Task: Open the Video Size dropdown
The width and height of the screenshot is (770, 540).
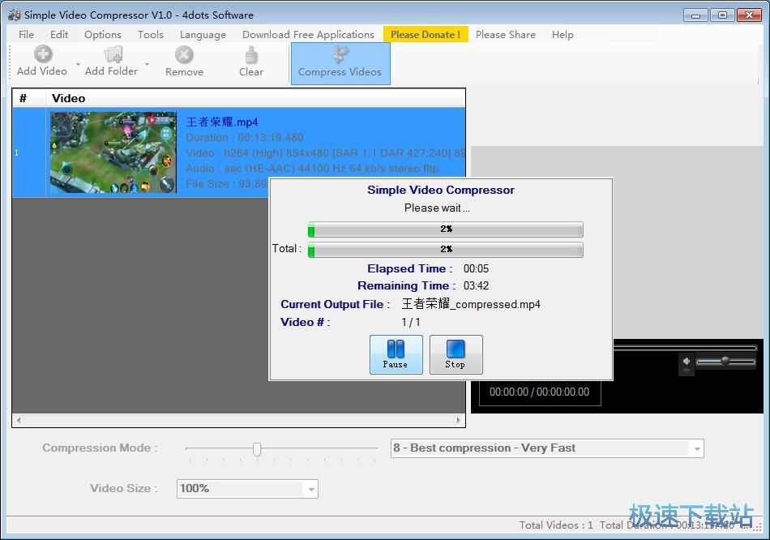Action: [x=310, y=489]
